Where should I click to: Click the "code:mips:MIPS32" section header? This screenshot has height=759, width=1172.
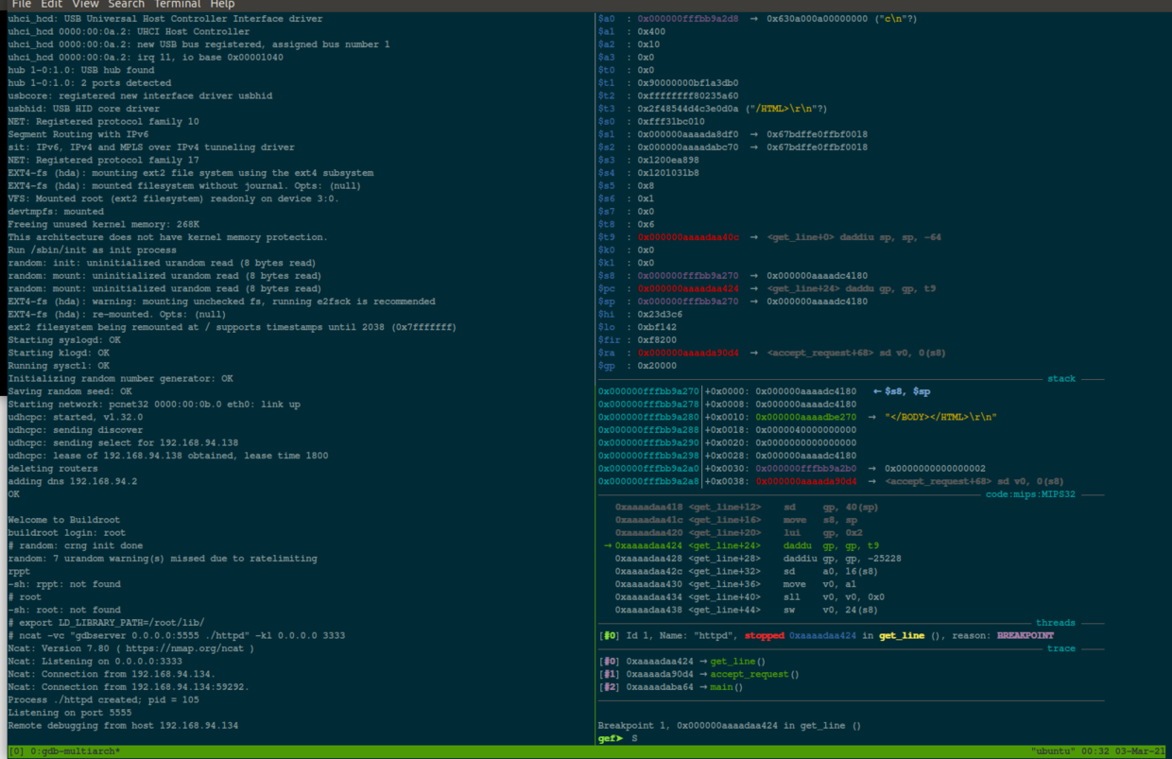(1030, 494)
